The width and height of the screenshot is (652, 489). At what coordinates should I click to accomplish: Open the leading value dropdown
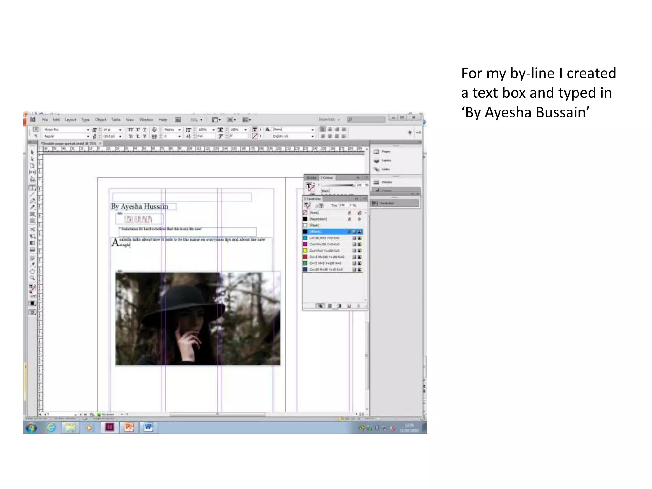pos(120,136)
